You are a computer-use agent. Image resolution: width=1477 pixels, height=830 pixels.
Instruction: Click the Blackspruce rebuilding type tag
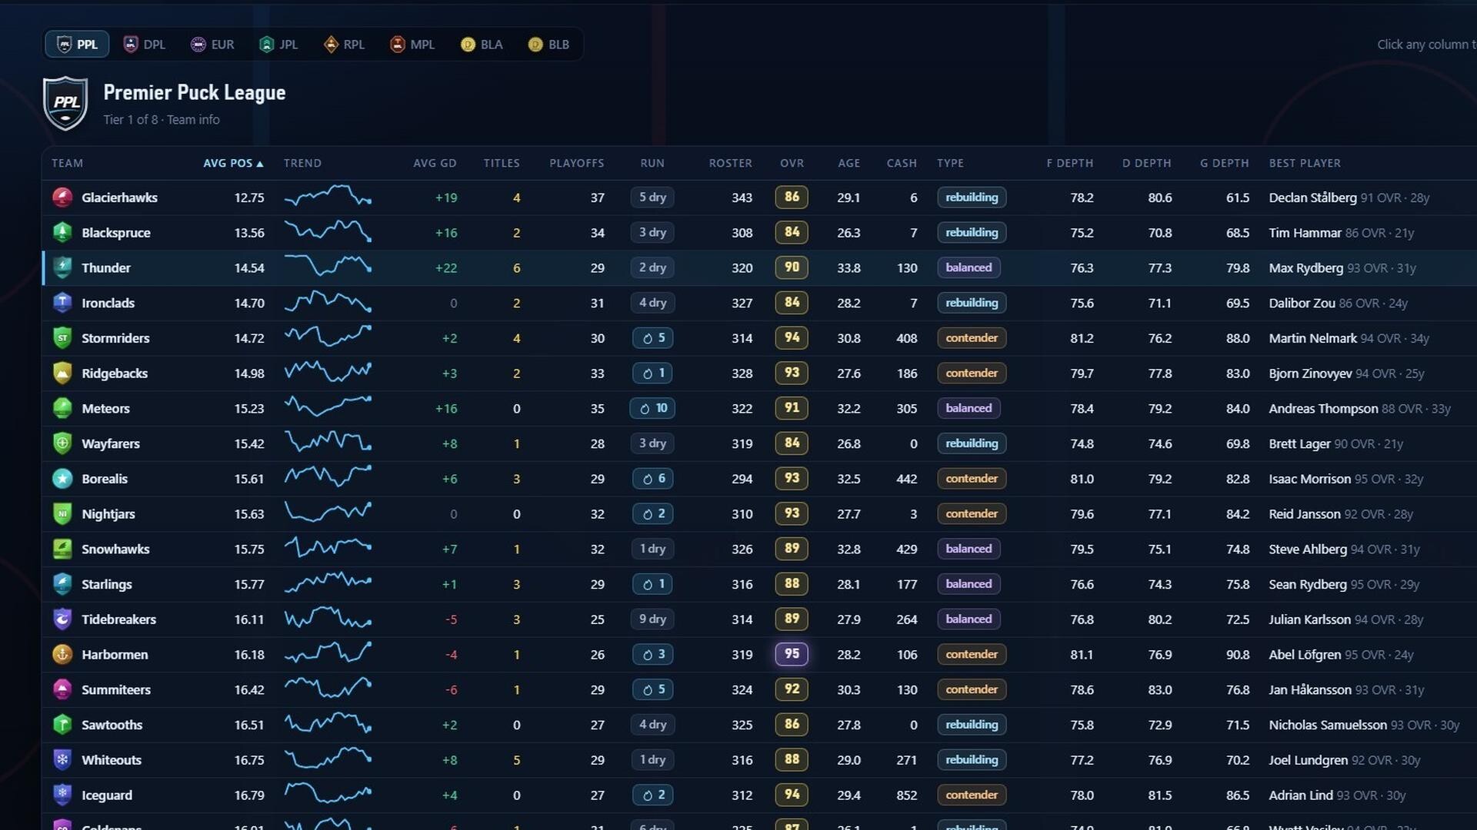[972, 233]
